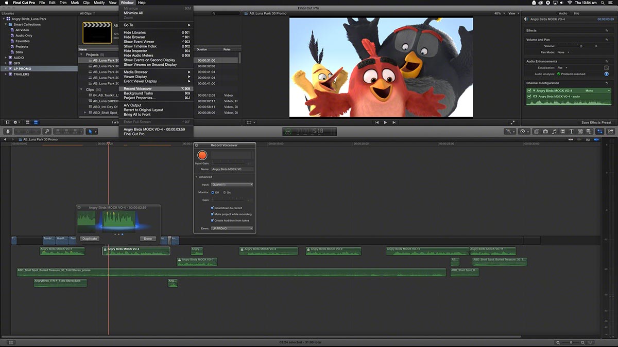Open the Transitions browser icon

point(563,132)
